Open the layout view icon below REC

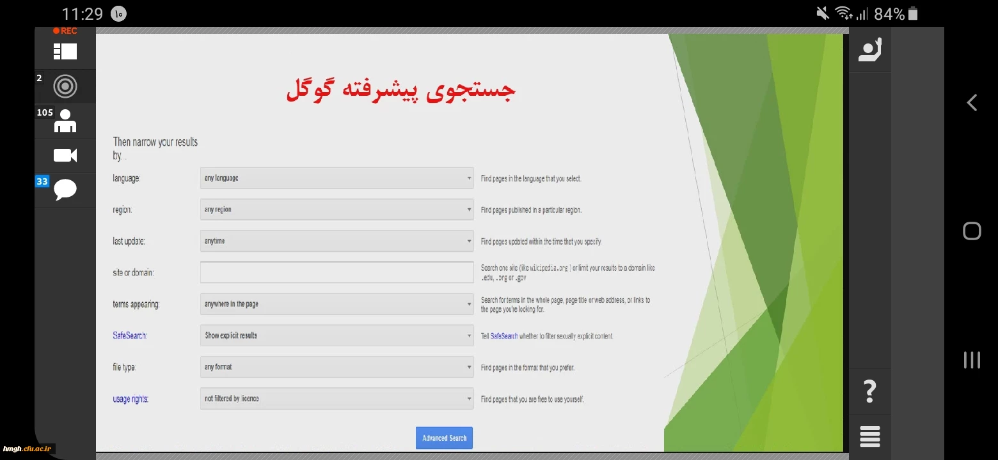click(x=65, y=52)
